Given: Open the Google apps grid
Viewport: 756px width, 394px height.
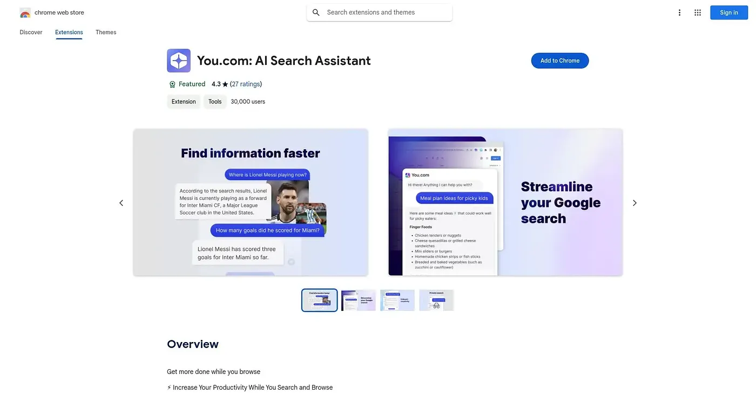Looking at the screenshot, I should [698, 12].
